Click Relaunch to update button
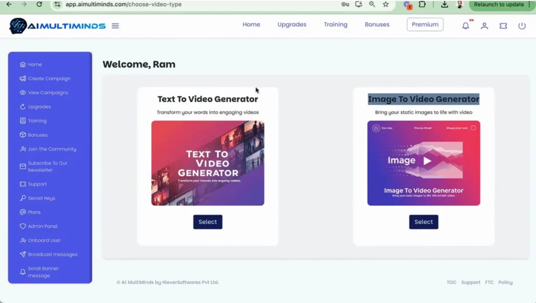The image size is (536, 303). [499, 4]
